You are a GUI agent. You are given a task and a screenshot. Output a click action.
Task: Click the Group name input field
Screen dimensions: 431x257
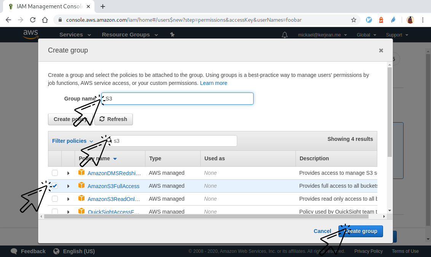(x=177, y=99)
